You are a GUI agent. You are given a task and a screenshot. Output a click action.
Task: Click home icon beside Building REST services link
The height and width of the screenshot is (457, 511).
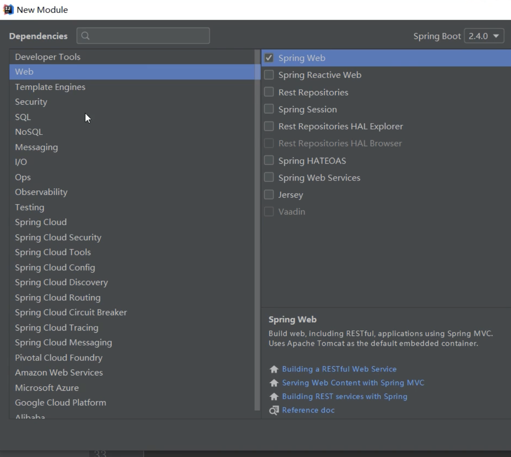coord(274,397)
